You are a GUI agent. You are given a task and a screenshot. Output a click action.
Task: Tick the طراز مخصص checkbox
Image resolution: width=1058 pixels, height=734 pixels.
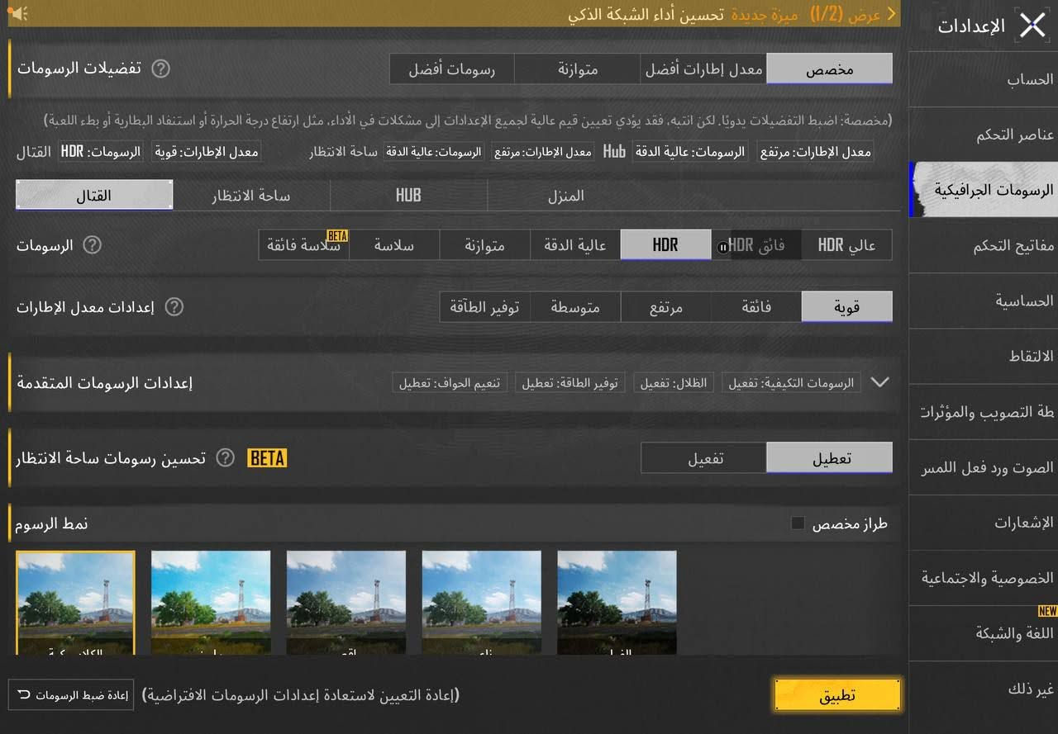798,523
